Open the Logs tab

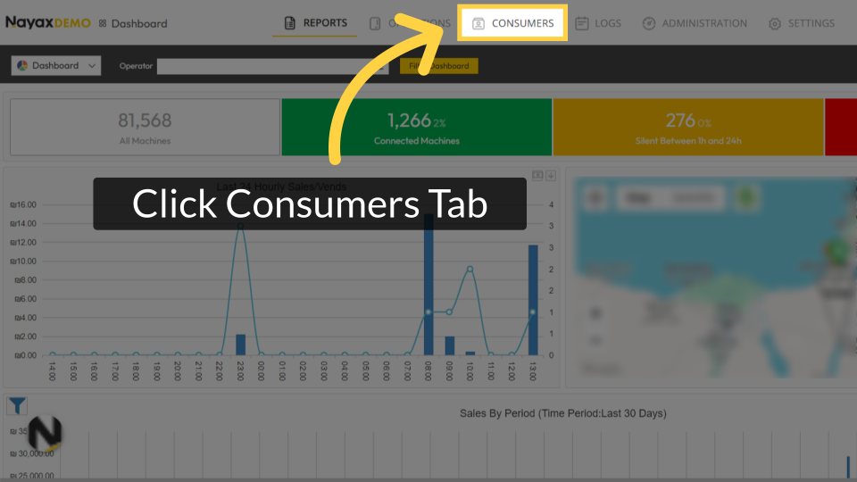pyautogui.click(x=598, y=23)
